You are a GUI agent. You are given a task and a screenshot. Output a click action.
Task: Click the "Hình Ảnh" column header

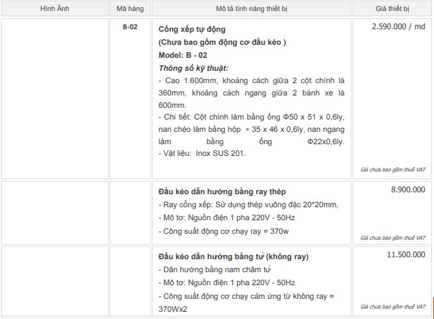point(54,8)
